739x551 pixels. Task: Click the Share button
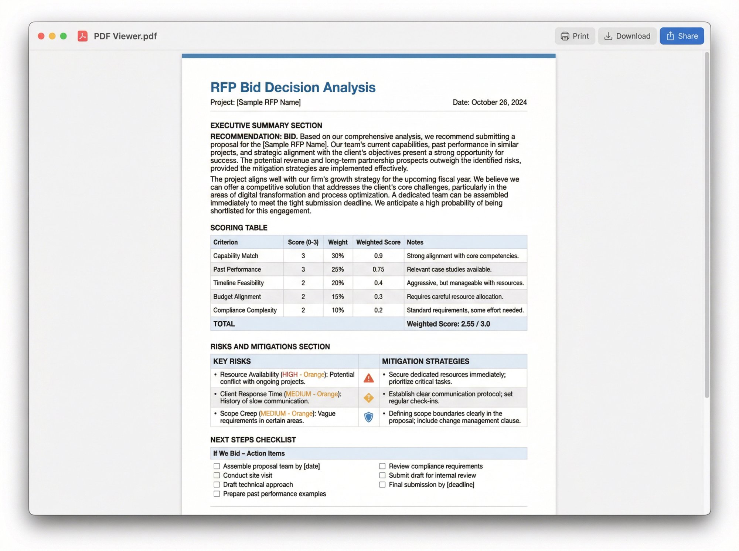pyautogui.click(x=681, y=36)
